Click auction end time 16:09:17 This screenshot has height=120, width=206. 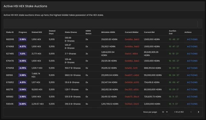coord(174,89)
